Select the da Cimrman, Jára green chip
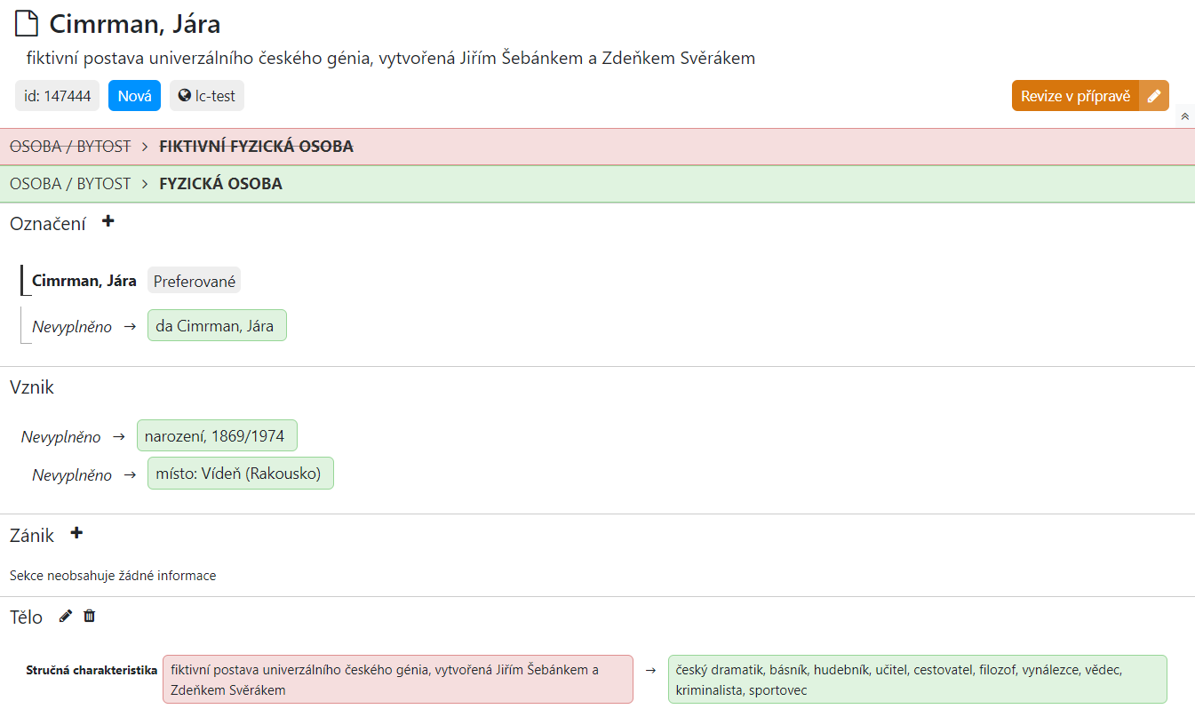 (217, 324)
